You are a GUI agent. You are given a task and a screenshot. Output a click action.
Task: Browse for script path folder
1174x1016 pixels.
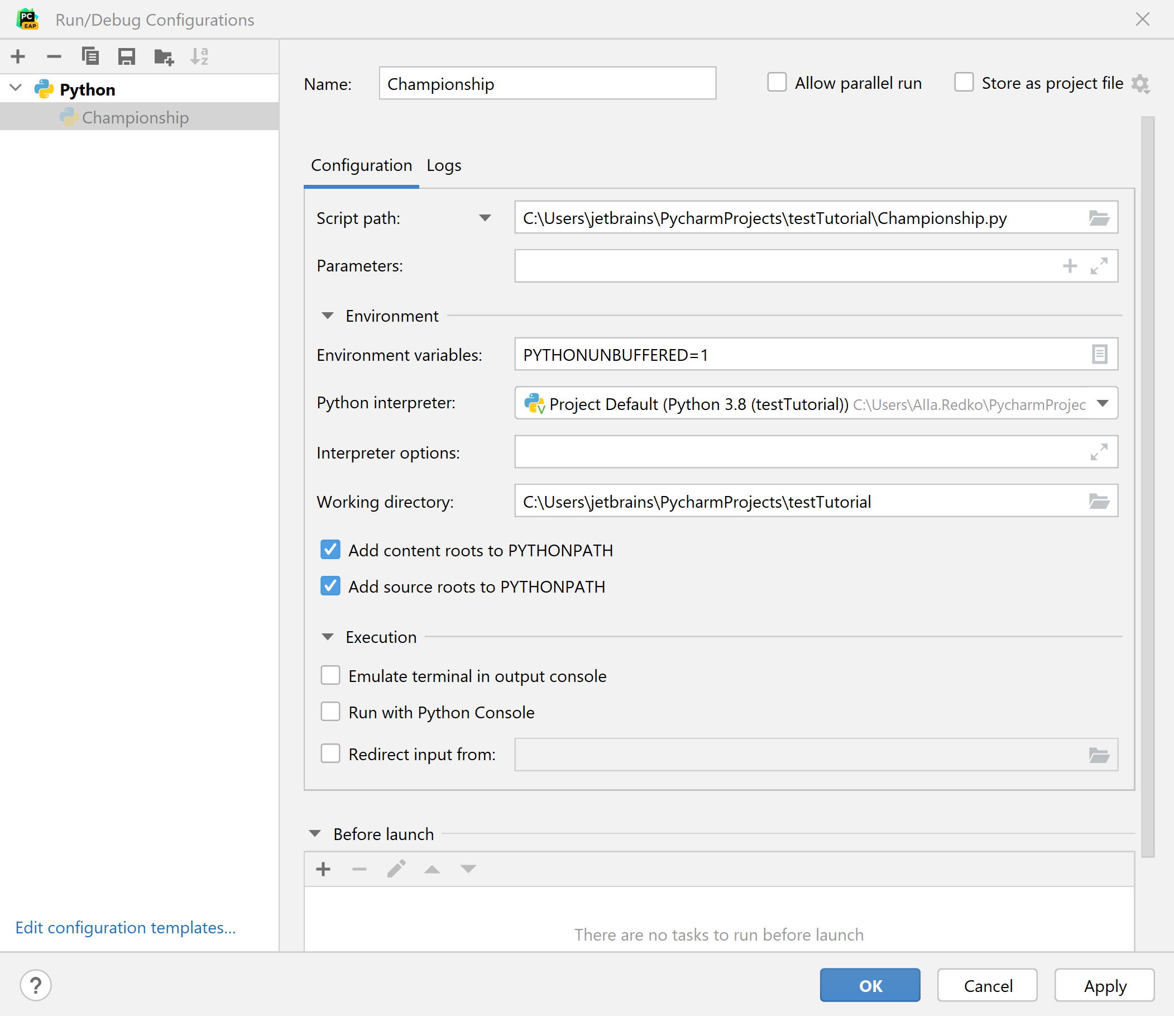pos(1099,218)
